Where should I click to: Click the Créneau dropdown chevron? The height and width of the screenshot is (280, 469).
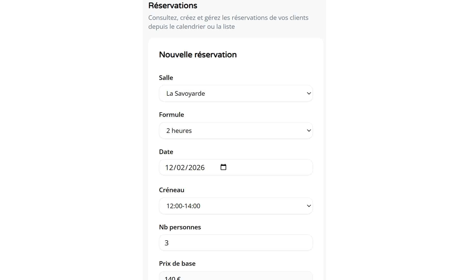coord(309,206)
